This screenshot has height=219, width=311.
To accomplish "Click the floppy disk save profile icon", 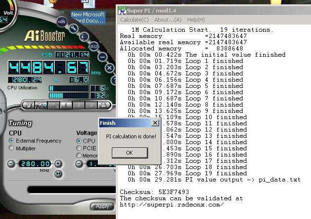I will tap(103, 105).
